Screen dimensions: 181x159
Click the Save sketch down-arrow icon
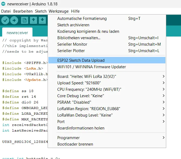coord(42,20)
